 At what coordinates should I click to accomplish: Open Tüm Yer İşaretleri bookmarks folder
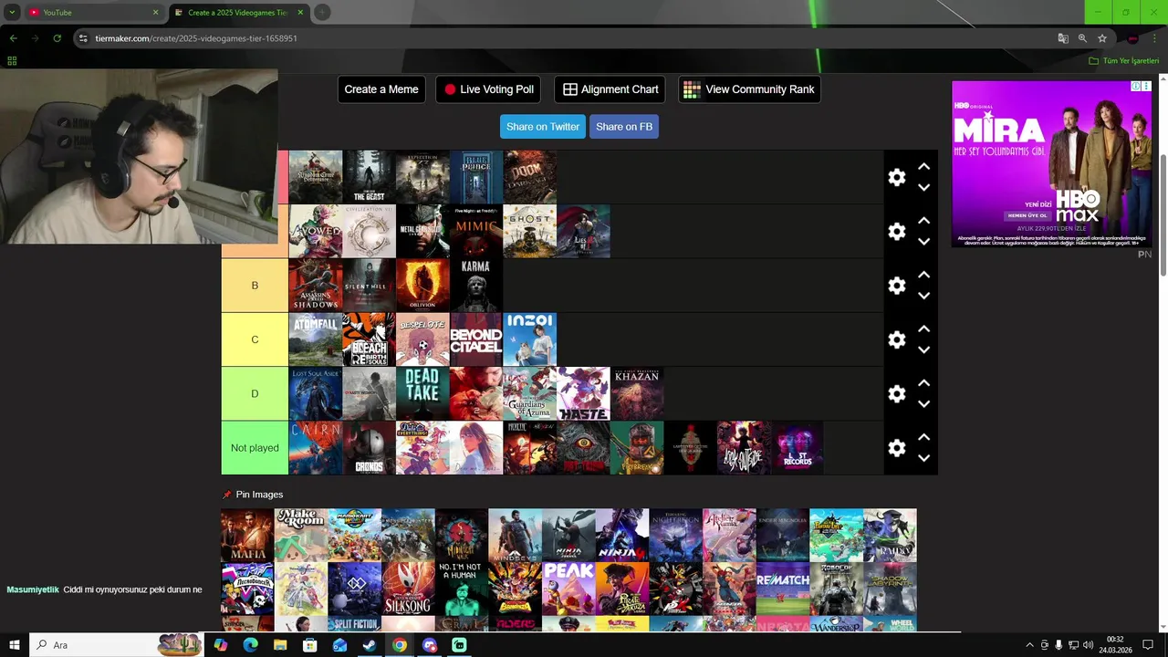click(x=1124, y=61)
